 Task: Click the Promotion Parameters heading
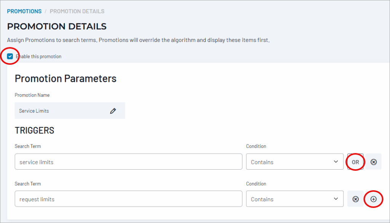point(66,79)
